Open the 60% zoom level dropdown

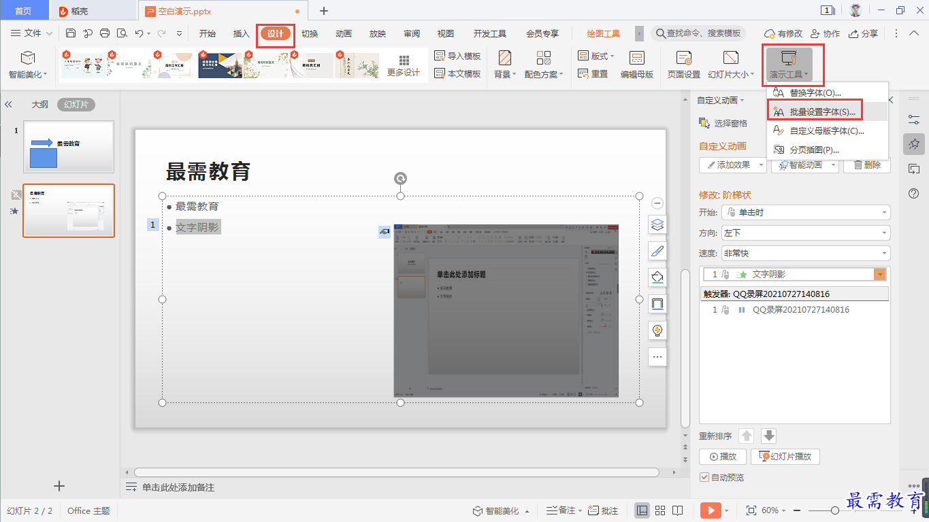(x=773, y=510)
